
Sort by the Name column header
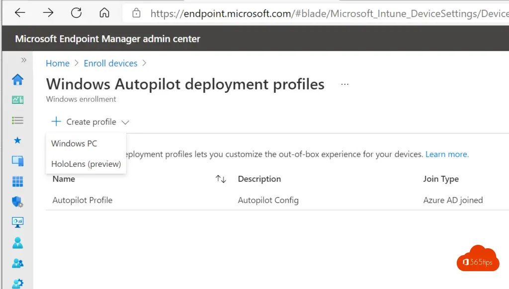coord(64,179)
